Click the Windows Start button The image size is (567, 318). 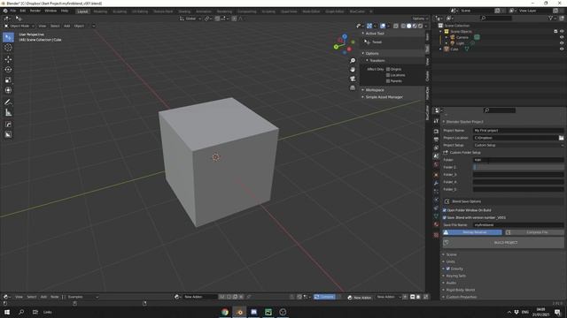tap(7, 312)
